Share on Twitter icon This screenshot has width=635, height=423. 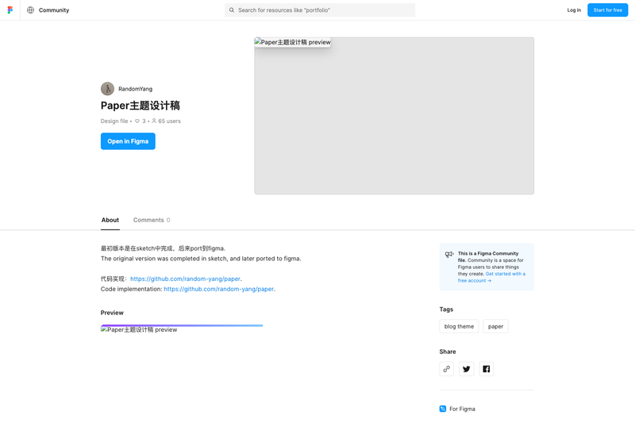coord(467,369)
